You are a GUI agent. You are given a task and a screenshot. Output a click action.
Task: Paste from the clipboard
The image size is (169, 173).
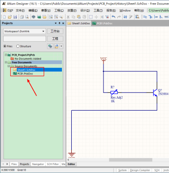[x=79, y=17]
